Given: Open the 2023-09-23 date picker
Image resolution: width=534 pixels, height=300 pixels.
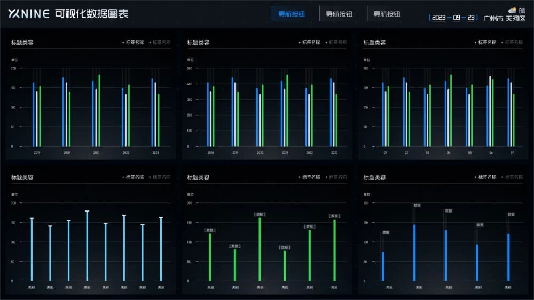Looking at the screenshot, I should 453,18.
